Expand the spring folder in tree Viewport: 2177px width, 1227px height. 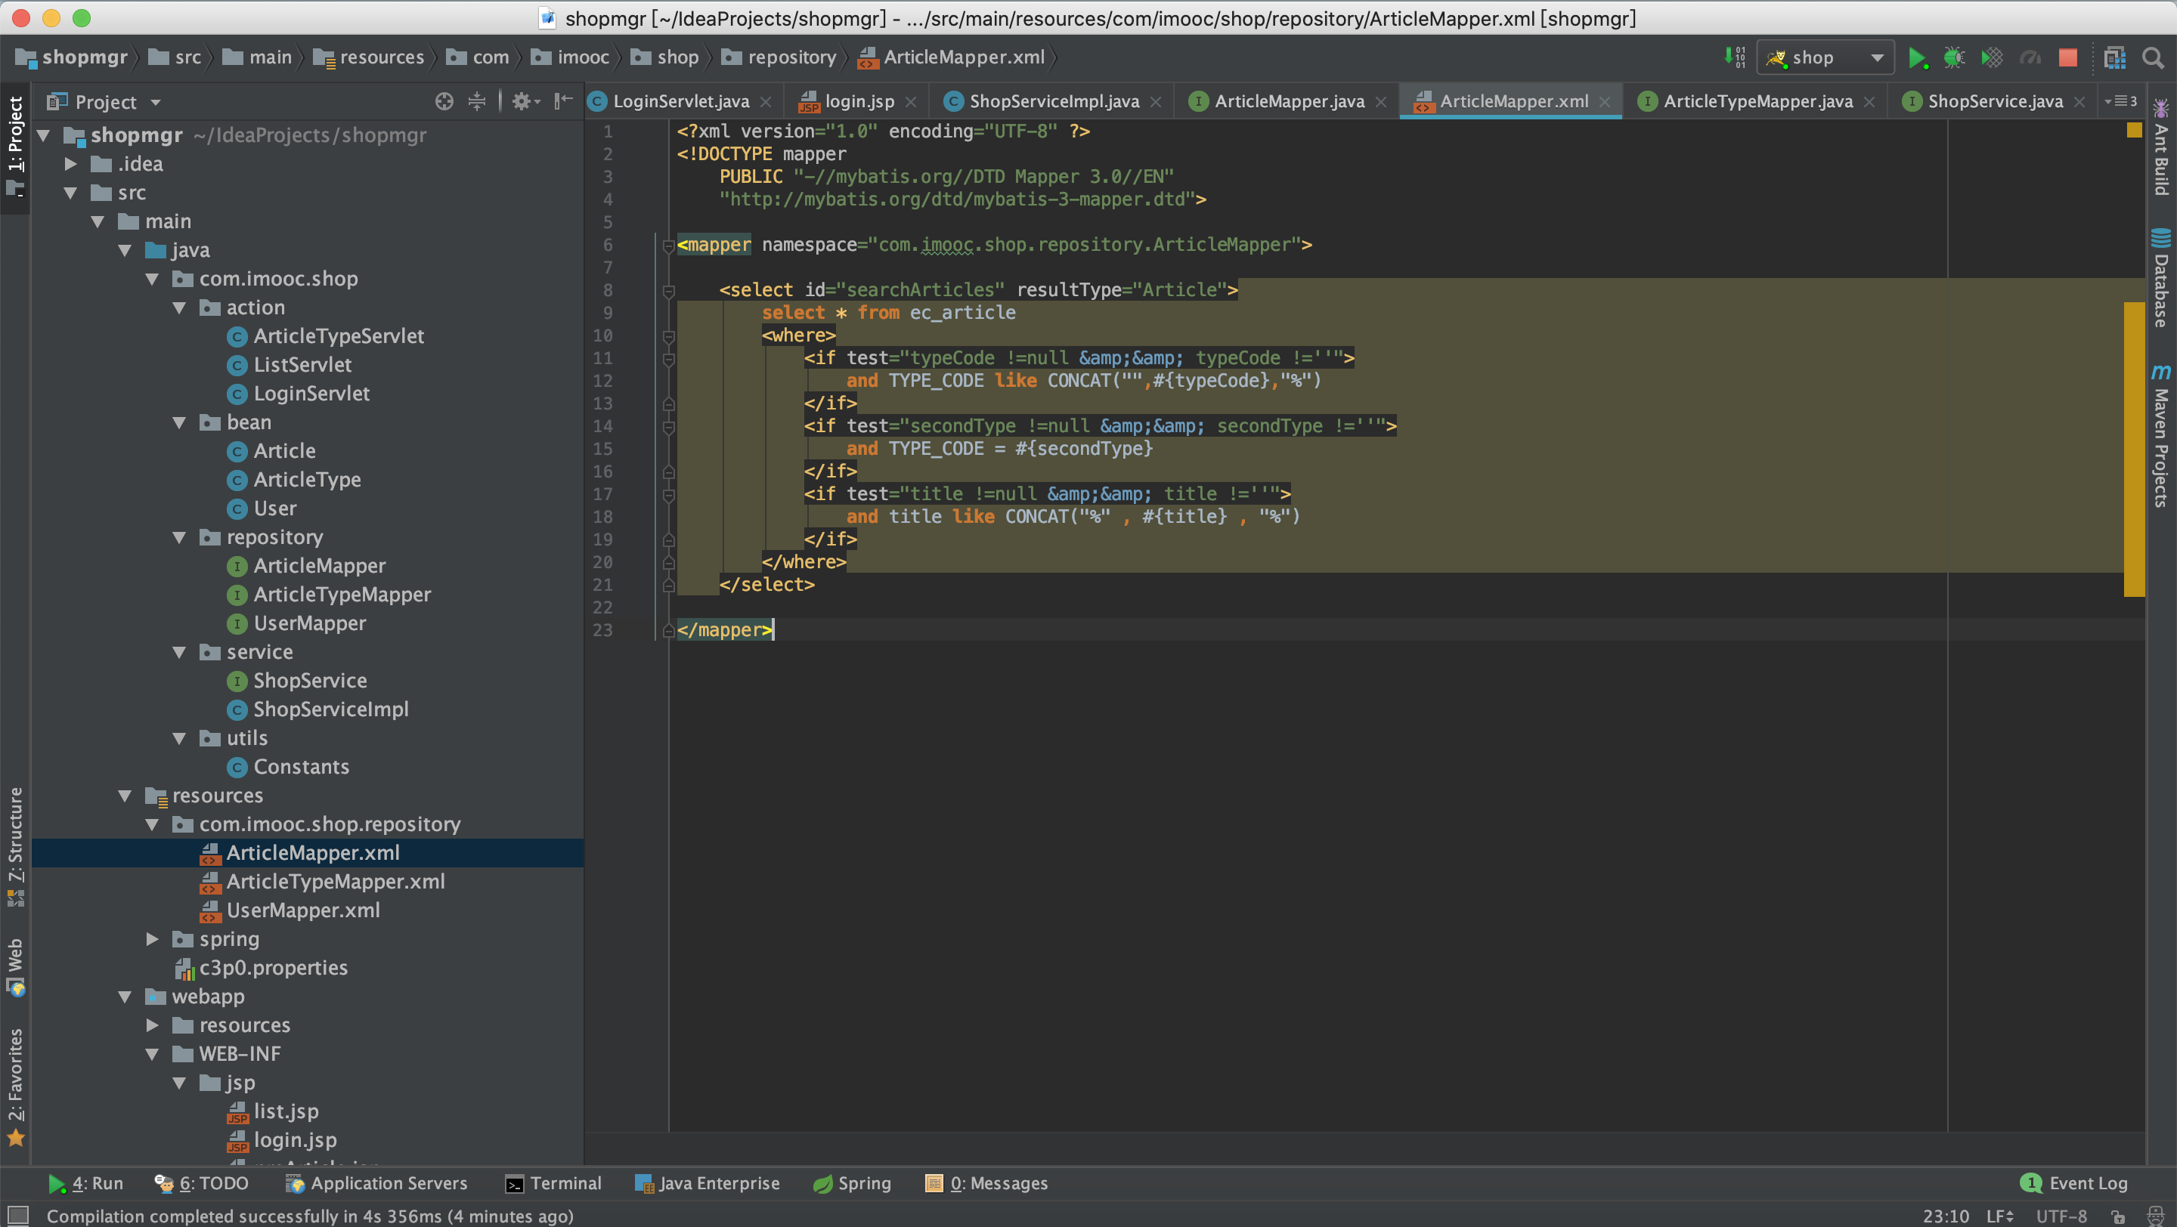point(152,939)
